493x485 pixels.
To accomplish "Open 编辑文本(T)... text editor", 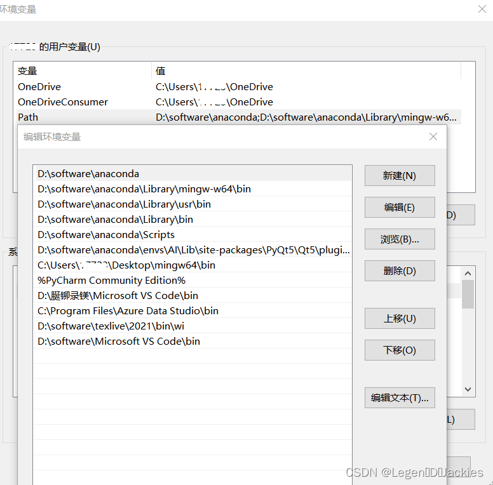I will 400,397.
